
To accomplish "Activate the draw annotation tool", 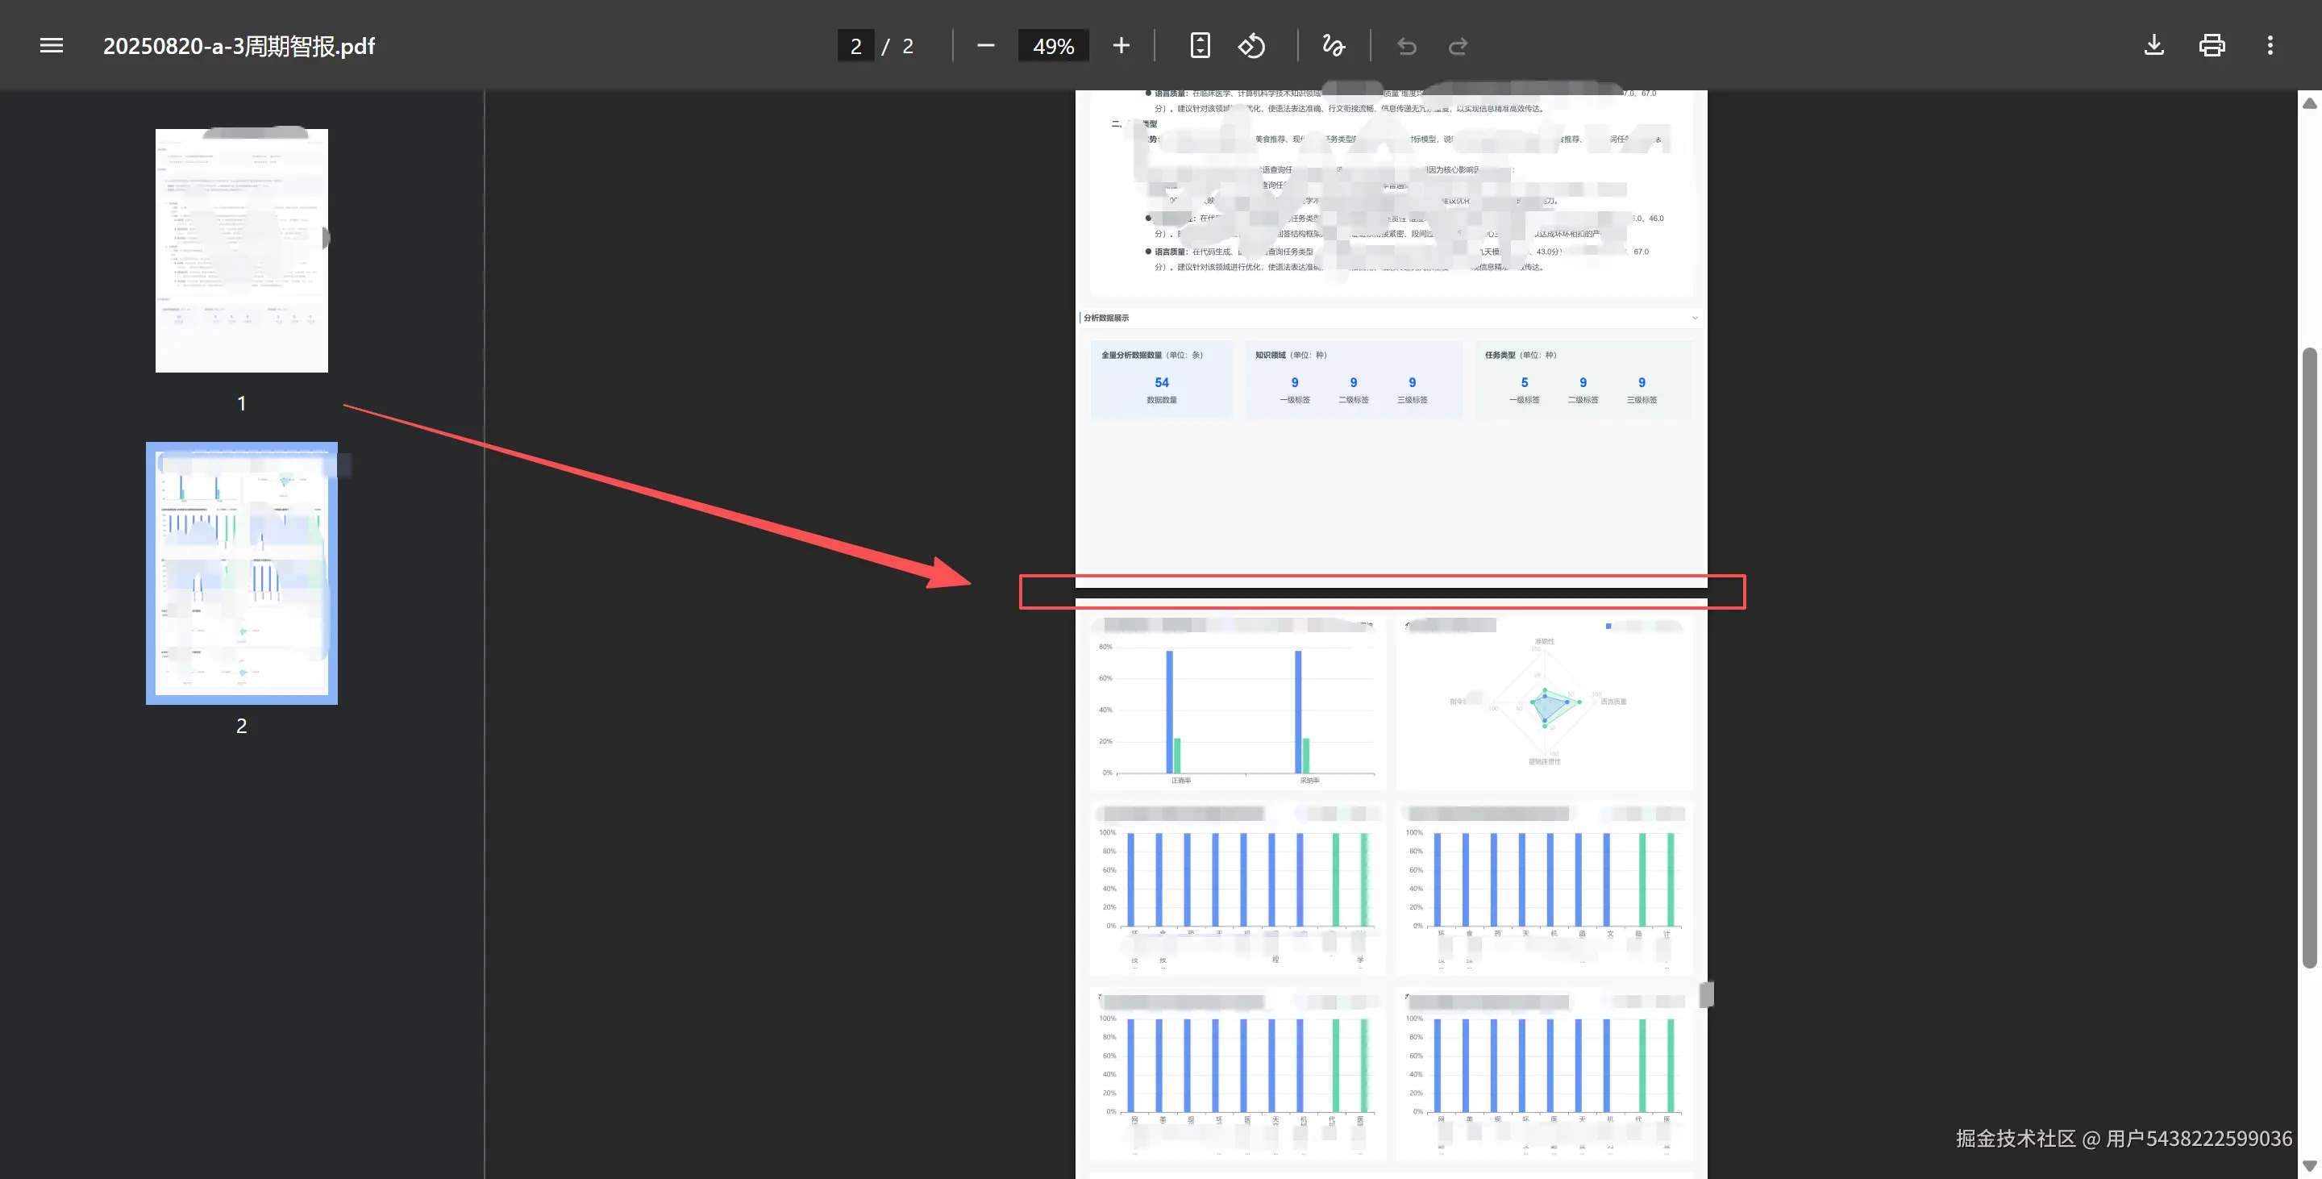I will pyautogui.click(x=1334, y=45).
